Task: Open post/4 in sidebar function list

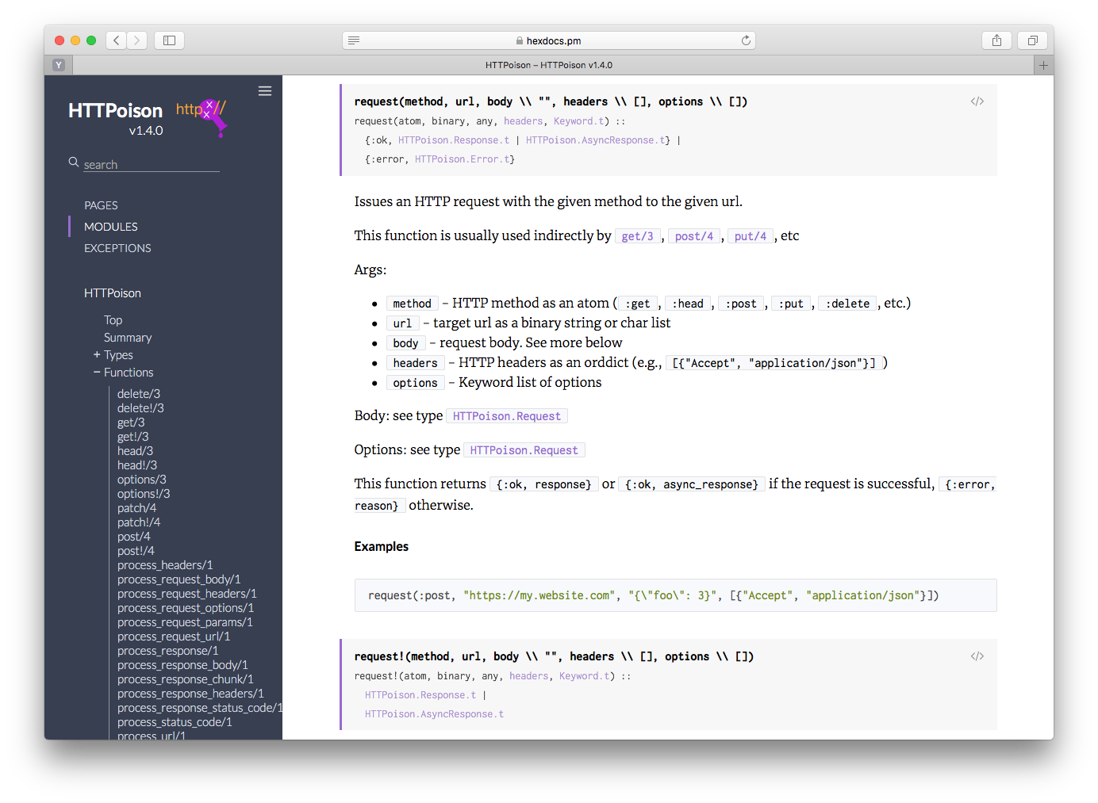Action: pos(134,537)
